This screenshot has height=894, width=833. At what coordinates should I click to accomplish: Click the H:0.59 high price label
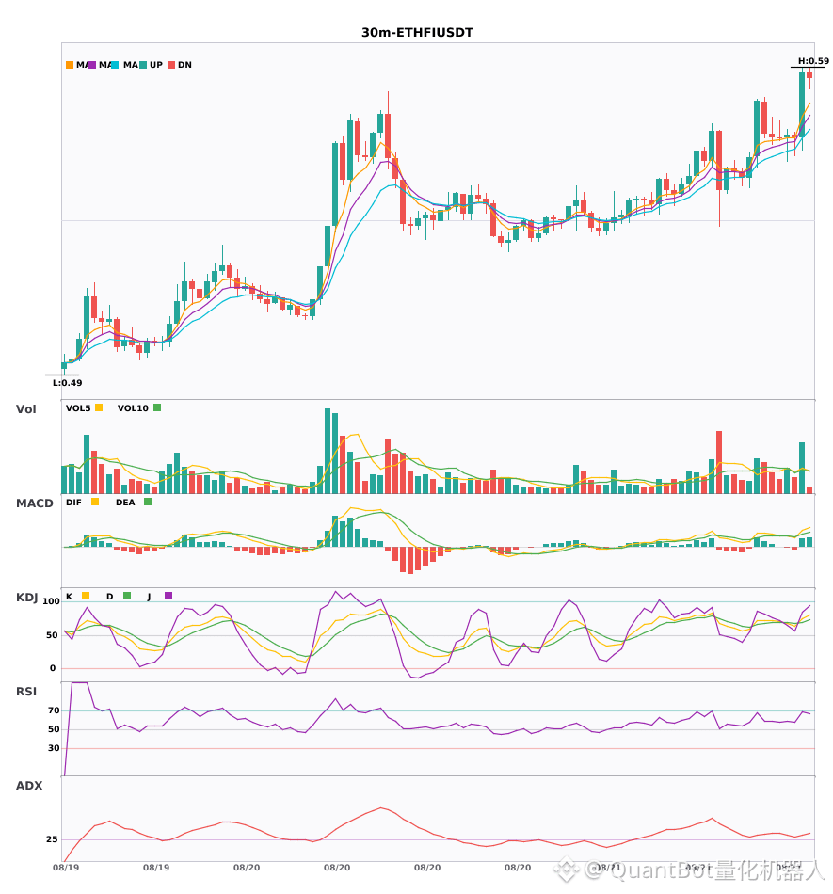tap(813, 61)
